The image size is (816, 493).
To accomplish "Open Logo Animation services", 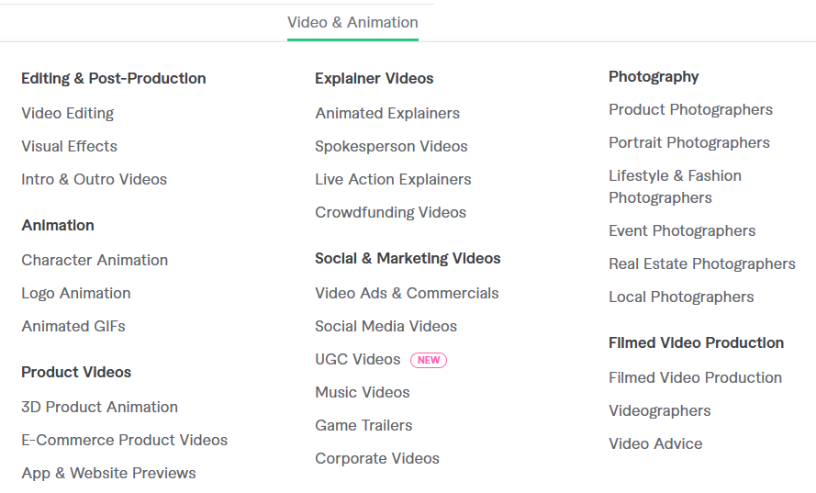I will click(76, 293).
